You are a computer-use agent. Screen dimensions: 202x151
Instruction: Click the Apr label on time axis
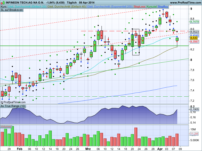(x=160, y=149)
